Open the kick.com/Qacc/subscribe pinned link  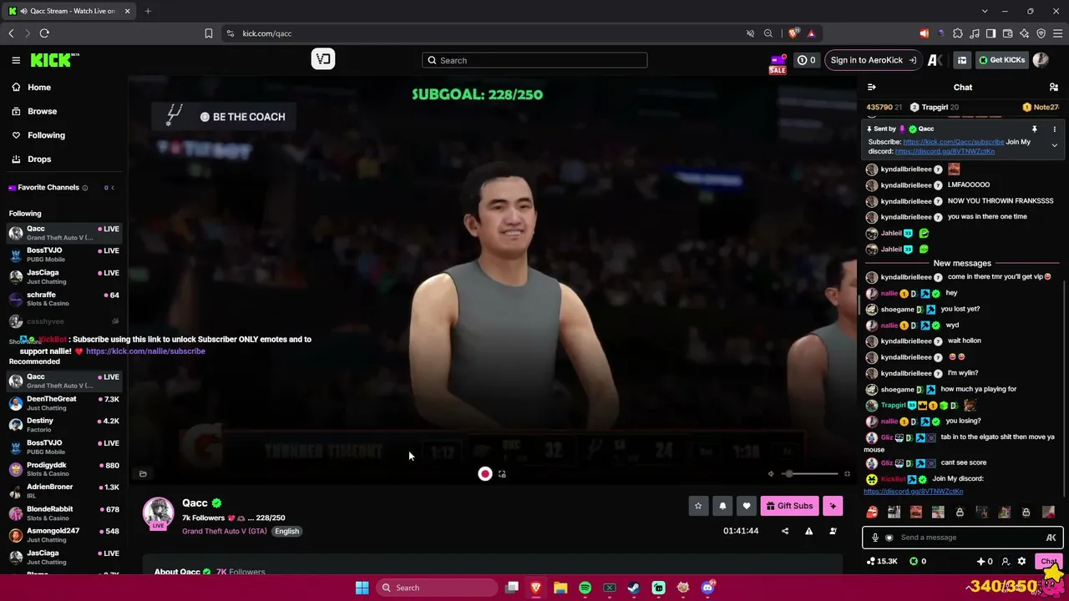click(953, 142)
